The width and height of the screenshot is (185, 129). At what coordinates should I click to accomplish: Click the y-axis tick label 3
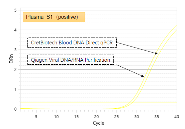(15, 50)
